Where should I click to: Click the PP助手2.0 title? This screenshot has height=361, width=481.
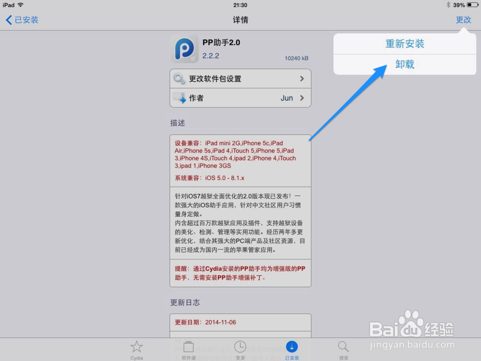point(221,42)
